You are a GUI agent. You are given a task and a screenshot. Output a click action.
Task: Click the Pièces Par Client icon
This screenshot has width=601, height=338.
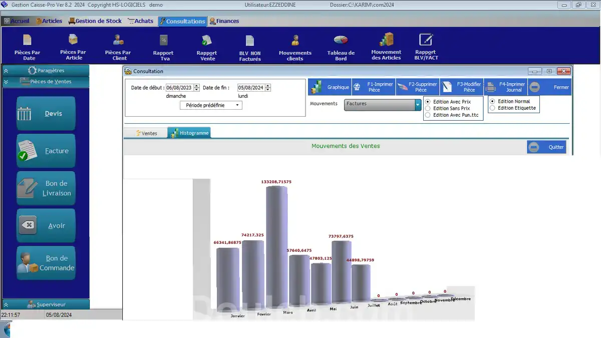[118, 46]
